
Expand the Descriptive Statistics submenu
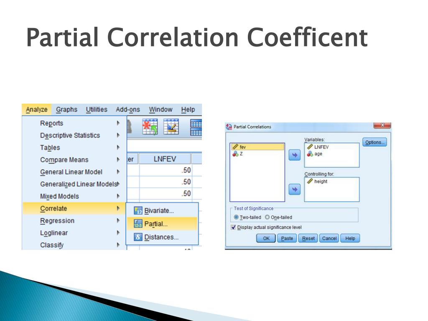tap(74, 135)
